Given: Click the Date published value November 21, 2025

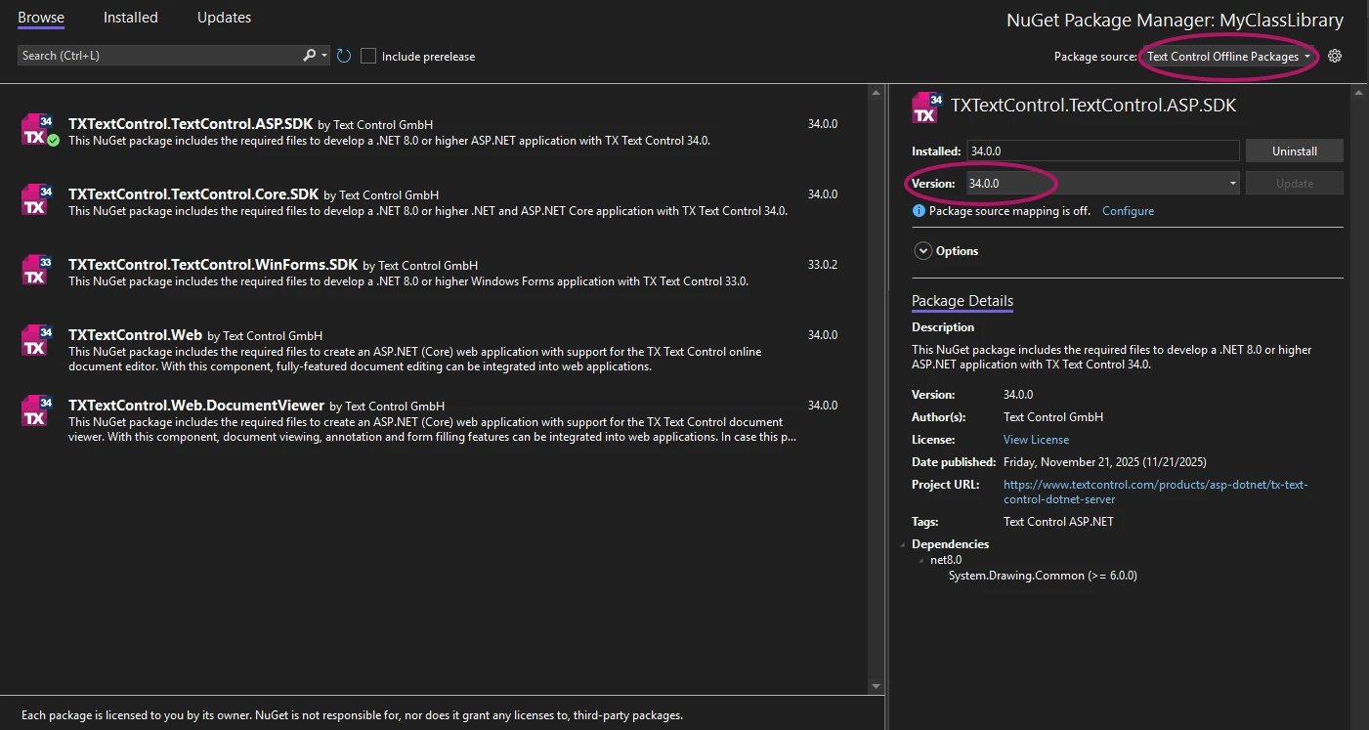Looking at the screenshot, I should coord(1106,462).
